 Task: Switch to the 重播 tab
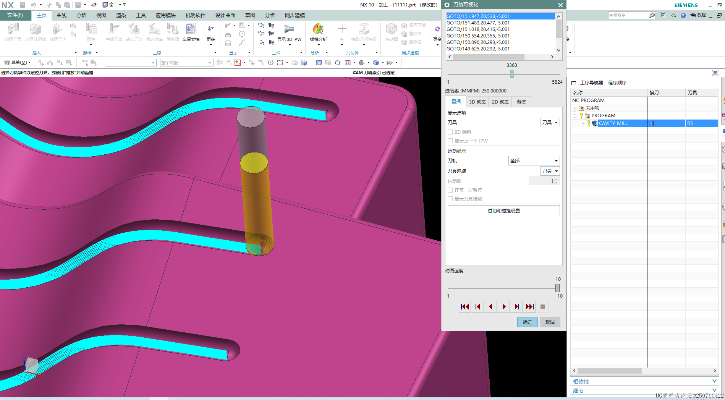(x=456, y=102)
